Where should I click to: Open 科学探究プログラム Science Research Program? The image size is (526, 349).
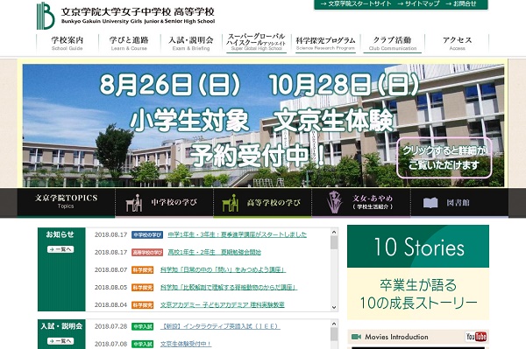[x=325, y=44]
